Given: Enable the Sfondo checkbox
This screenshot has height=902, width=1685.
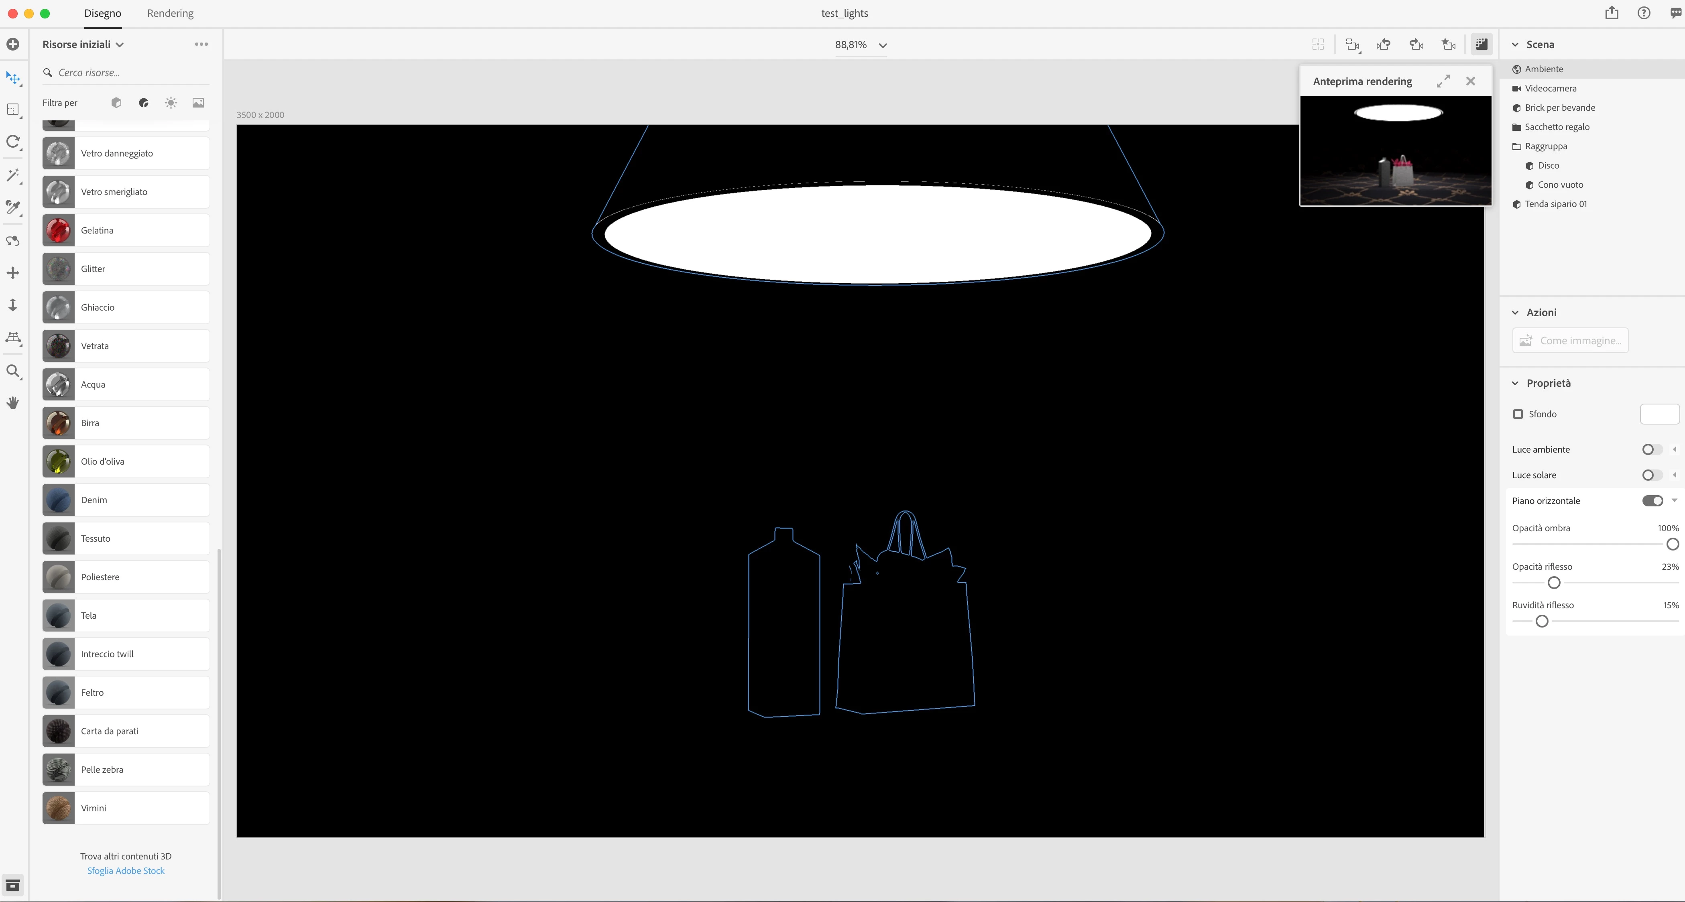Looking at the screenshot, I should (x=1518, y=414).
